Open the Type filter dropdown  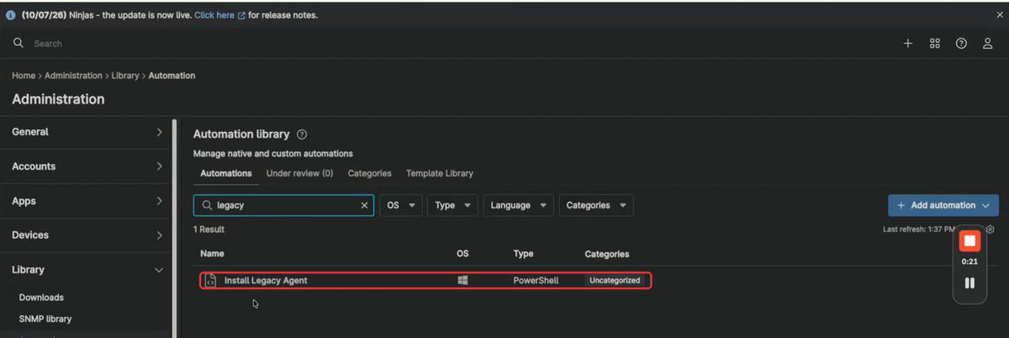pyautogui.click(x=452, y=205)
